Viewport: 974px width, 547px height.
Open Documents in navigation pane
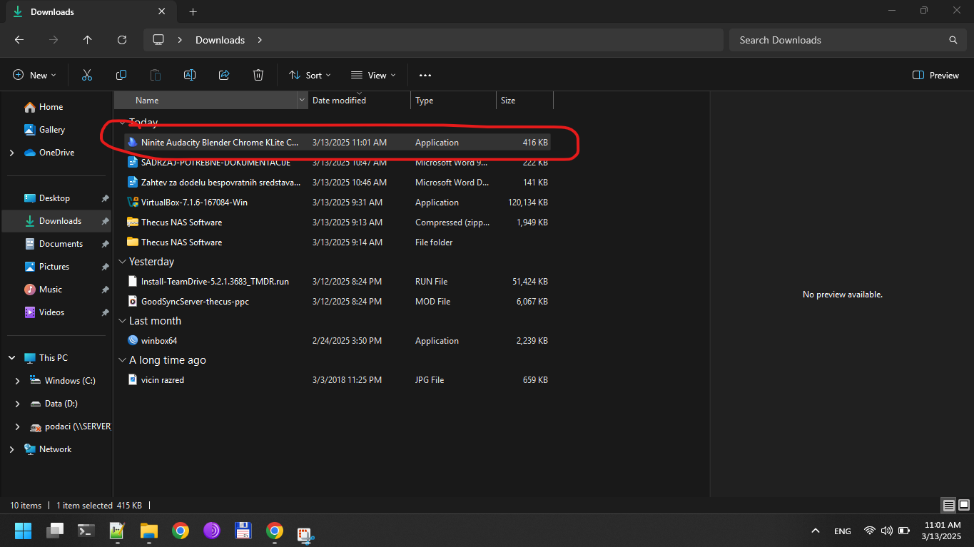pyautogui.click(x=61, y=244)
